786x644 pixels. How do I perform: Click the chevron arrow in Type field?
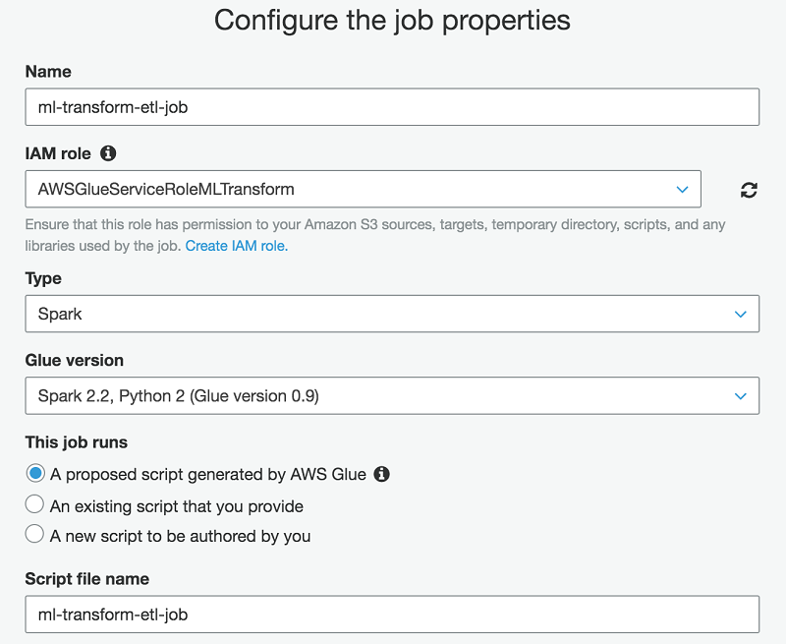[741, 315]
